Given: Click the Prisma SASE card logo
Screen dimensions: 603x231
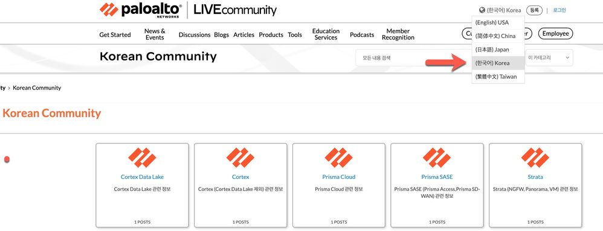Looking at the screenshot, I should (437, 157).
